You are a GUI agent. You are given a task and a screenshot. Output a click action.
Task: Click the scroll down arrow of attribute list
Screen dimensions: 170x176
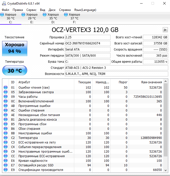[166, 170]
